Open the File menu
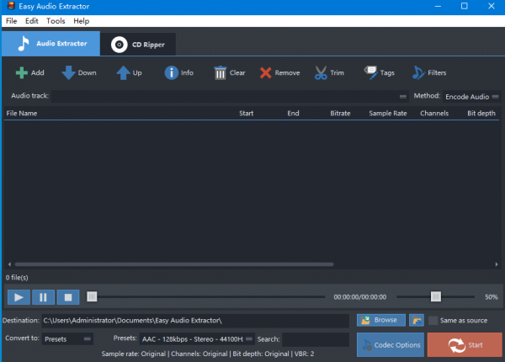The image size is (505, 362). pyautogui.click(x=11, y=21)
